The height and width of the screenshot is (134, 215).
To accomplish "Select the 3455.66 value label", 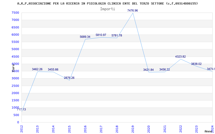I will pos(53,69).
